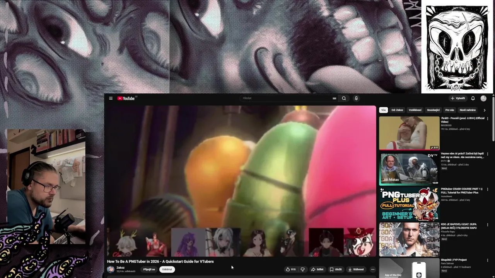Open more options for Vezme vám AI práci video

[x=487, y=154]
